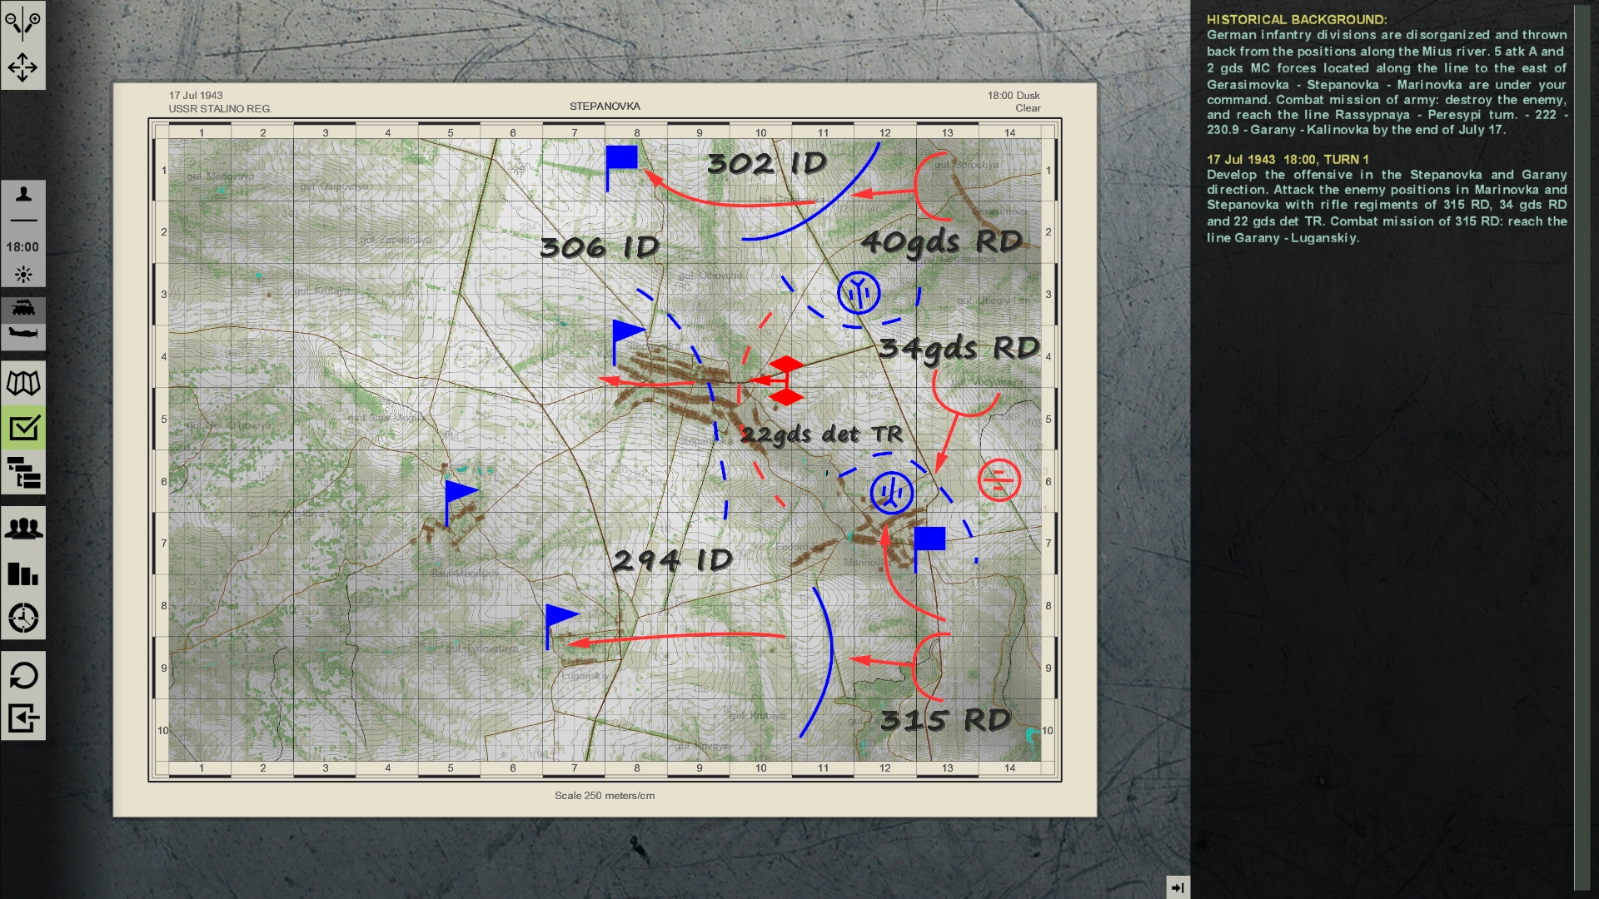Select the pan map tool with four arrows

click(23, 67)
